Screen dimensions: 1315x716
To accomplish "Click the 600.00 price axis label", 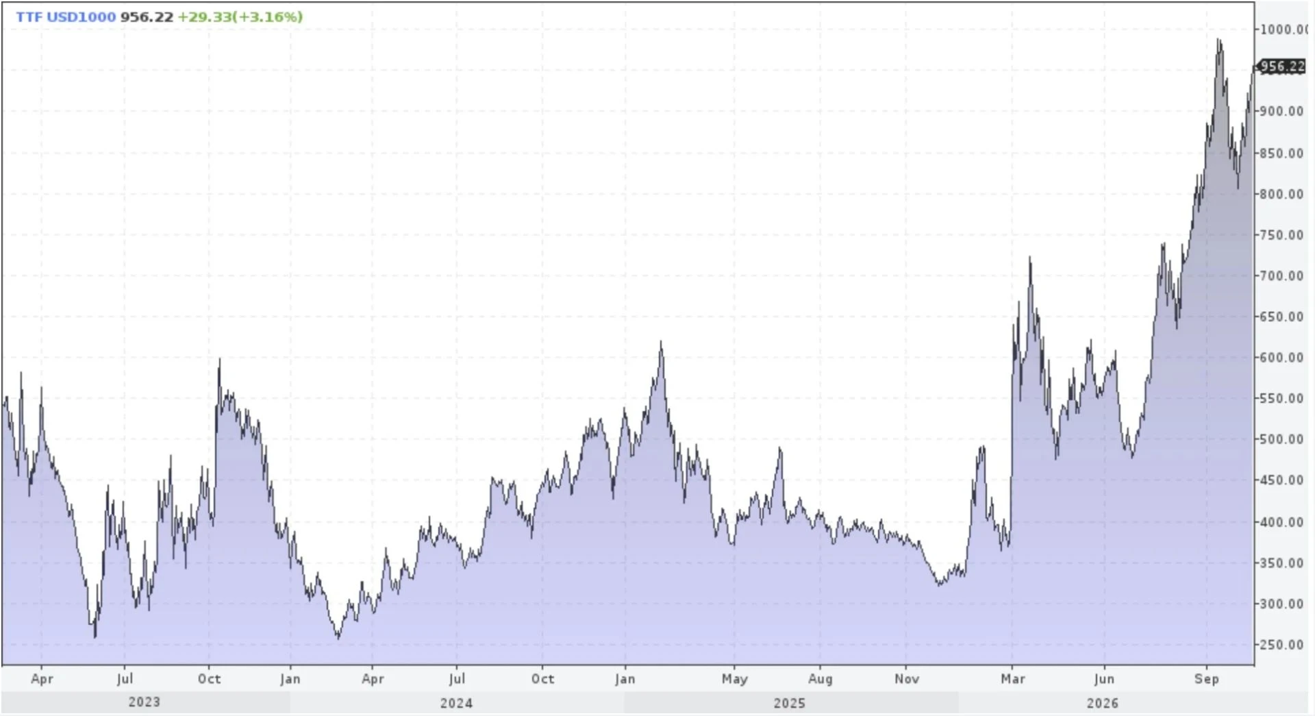I will 1282,358.
